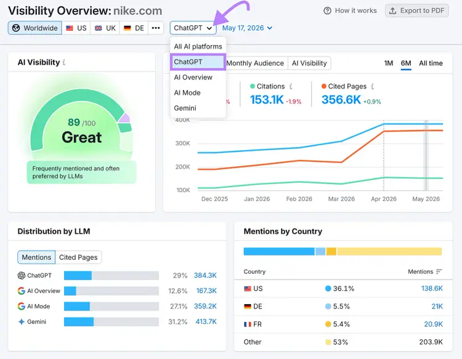
Task: Click the ChatGPT 29% progress bar
Action: point(111,276)
